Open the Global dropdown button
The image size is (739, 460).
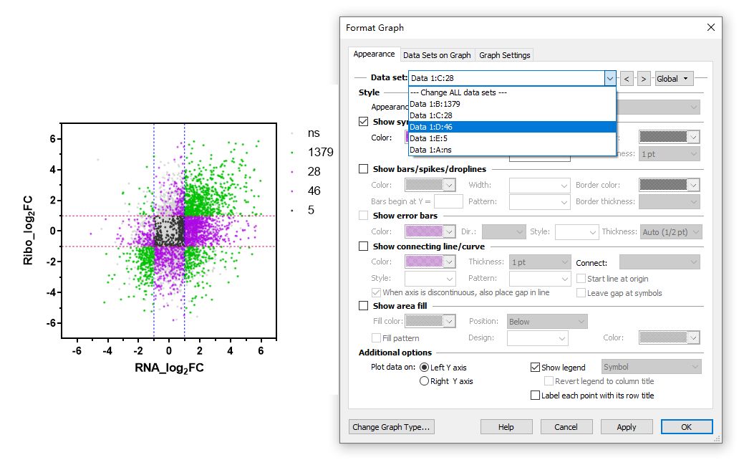click(674, 79)
